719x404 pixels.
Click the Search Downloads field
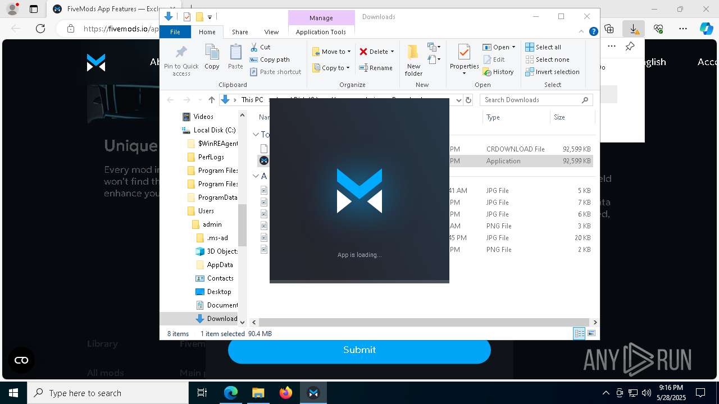tap(536, 100)
